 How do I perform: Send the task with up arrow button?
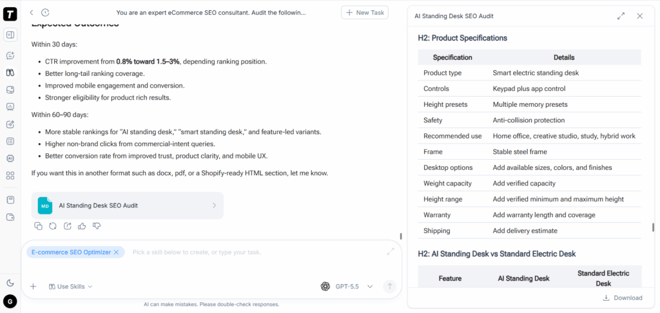(390, 287)
